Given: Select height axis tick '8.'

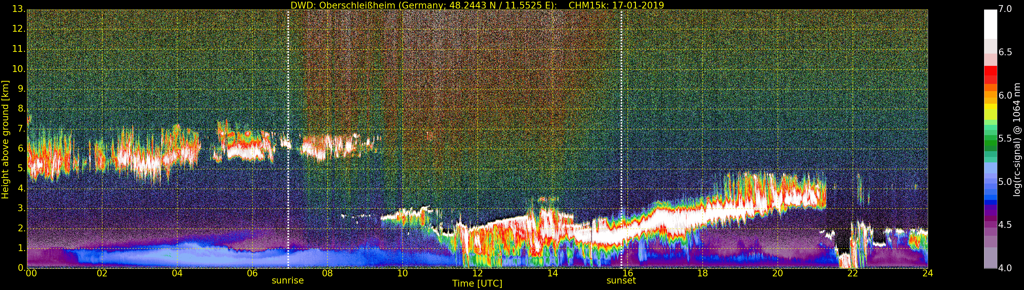Looking at the screenshot, I should coord(22,109).
